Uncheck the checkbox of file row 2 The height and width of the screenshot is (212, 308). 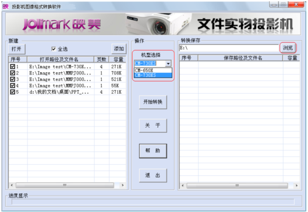click(12, 73)
